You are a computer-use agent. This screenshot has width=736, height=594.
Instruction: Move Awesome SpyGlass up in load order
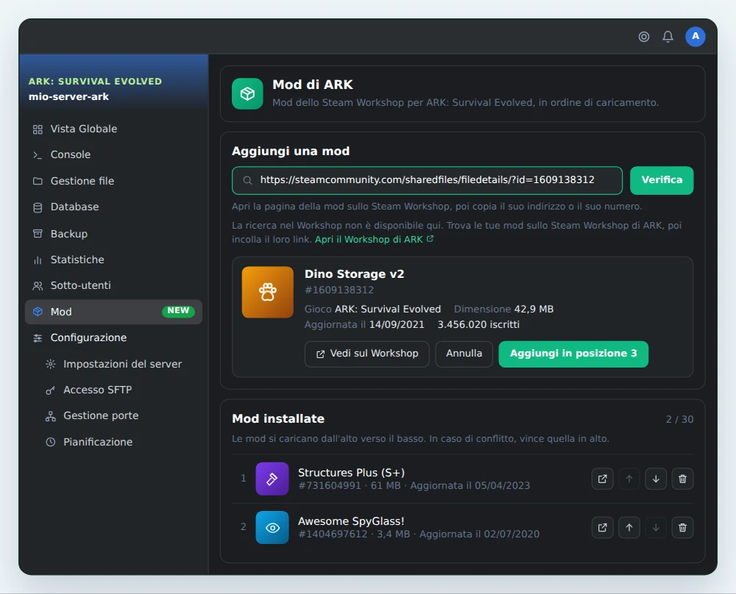tap(629, 527)
